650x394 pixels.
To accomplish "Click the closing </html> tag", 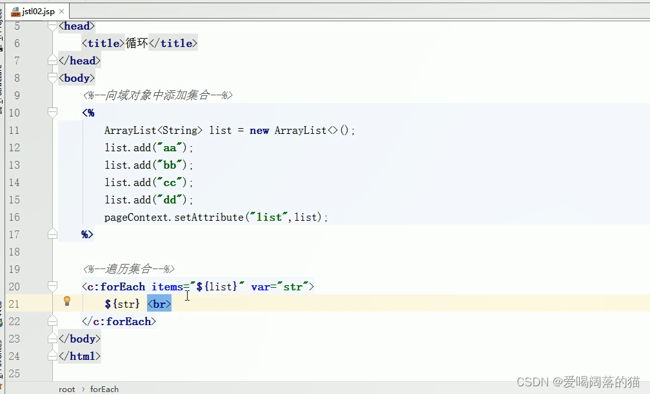I will point(79,357).
